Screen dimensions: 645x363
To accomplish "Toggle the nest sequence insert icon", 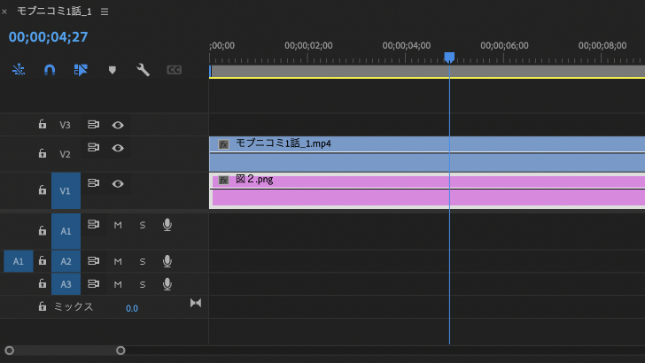I will (19, 70).
